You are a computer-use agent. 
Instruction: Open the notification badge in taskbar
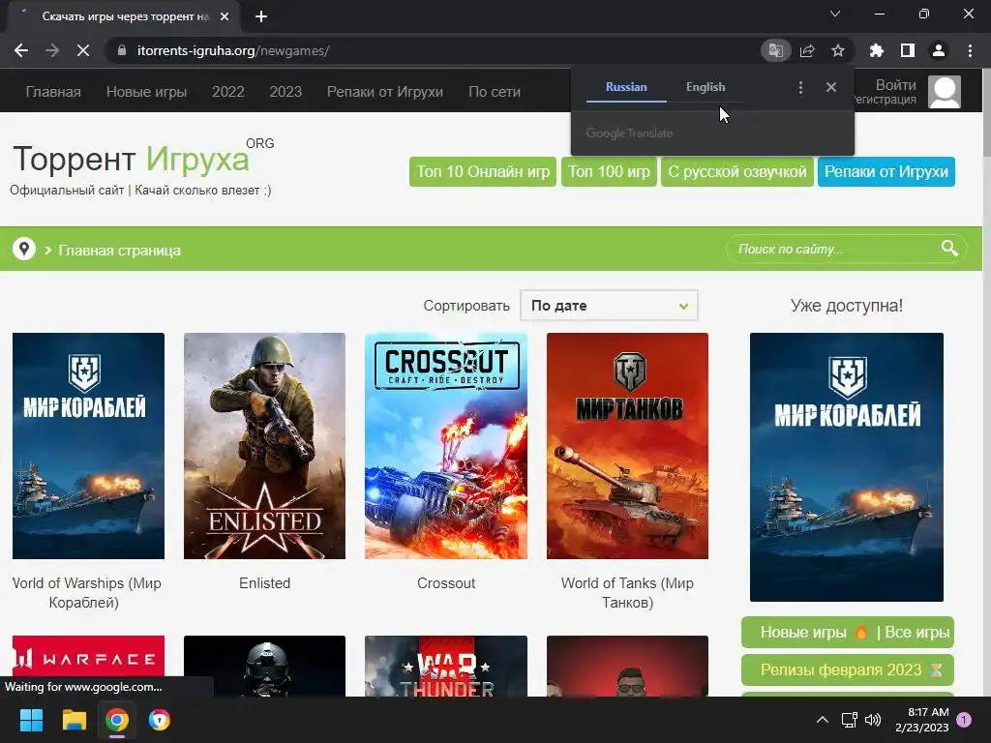point(964,720)
